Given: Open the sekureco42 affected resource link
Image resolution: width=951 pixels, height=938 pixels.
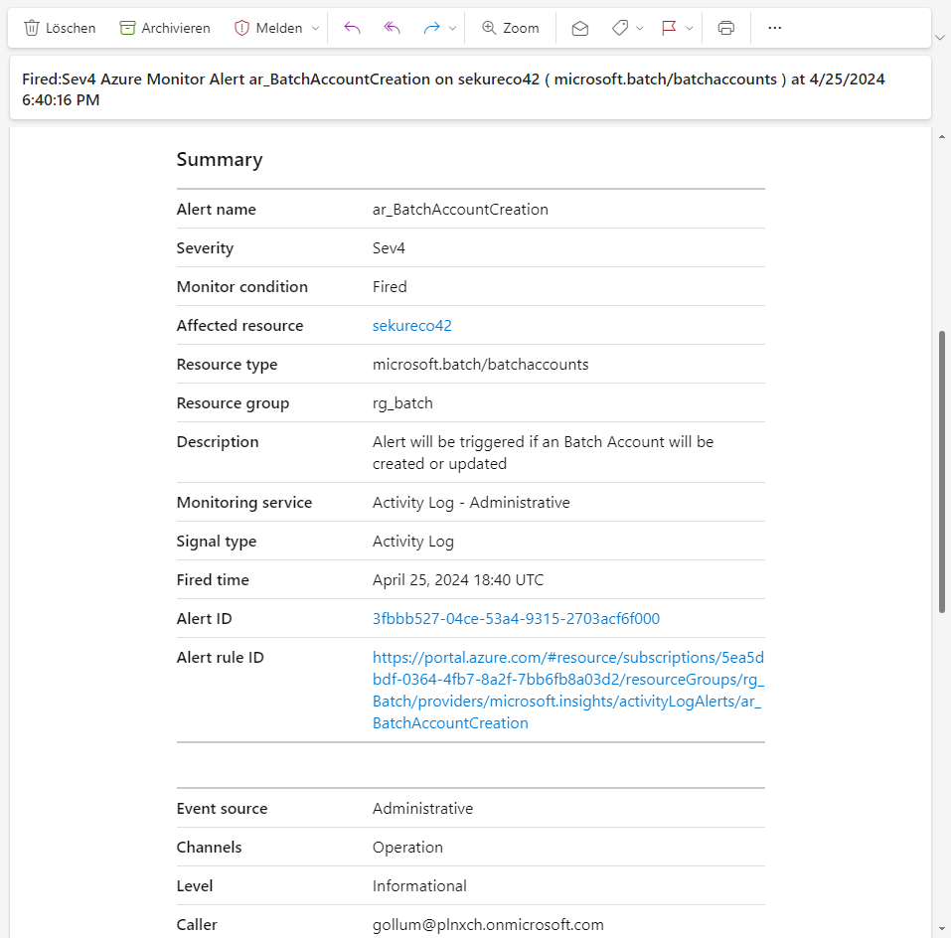Looking at the screenshot, I should 411,326.
